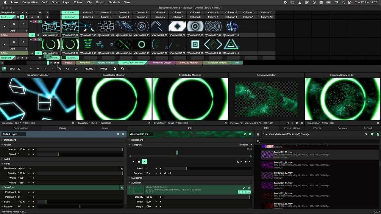
Task: Open the clip panel settings gear icon
Action: click(250, 134)
